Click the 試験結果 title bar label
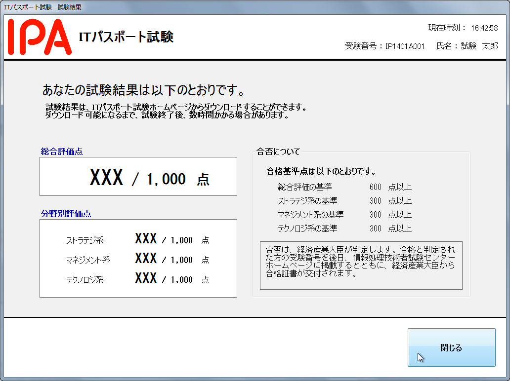The width and height of the screenshot is (510, 381). (x=71, y=7)
